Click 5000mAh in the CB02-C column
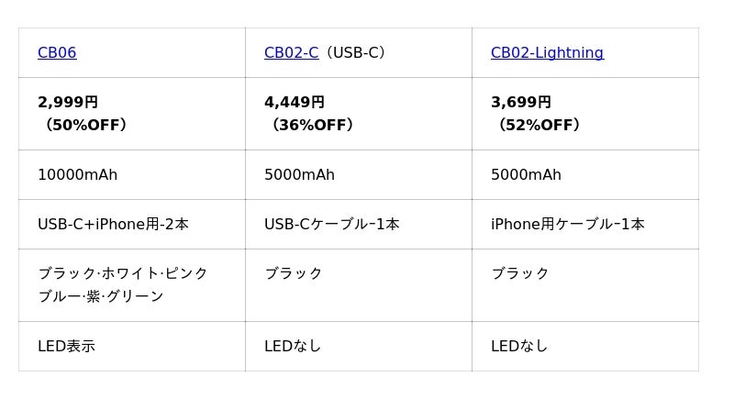This screenshot has height=399, width=734. pos(299,175)
